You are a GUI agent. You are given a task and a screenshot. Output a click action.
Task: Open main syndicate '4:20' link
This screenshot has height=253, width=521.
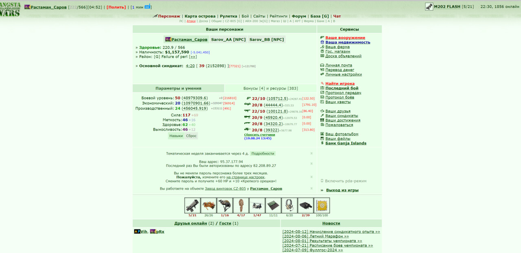click(190, 66)
